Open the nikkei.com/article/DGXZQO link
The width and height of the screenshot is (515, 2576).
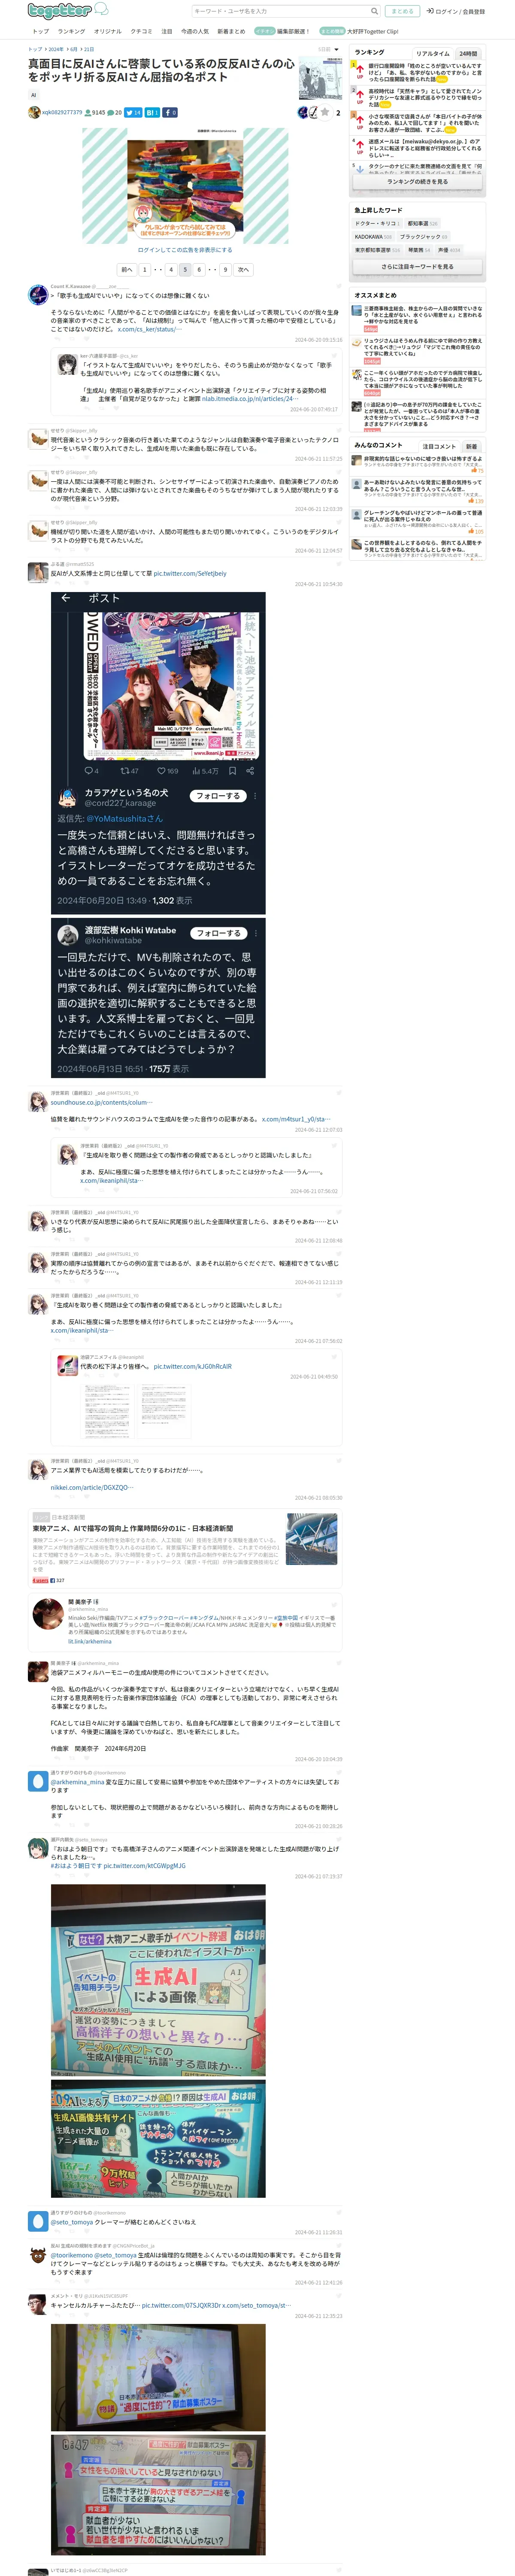91,1487
